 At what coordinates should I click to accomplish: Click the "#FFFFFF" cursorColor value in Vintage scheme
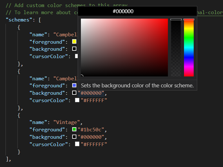[x=94, y=145]
